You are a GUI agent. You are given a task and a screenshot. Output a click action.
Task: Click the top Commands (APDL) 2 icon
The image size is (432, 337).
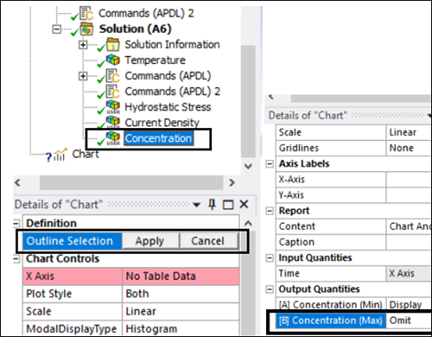click(x=86, y=13)
